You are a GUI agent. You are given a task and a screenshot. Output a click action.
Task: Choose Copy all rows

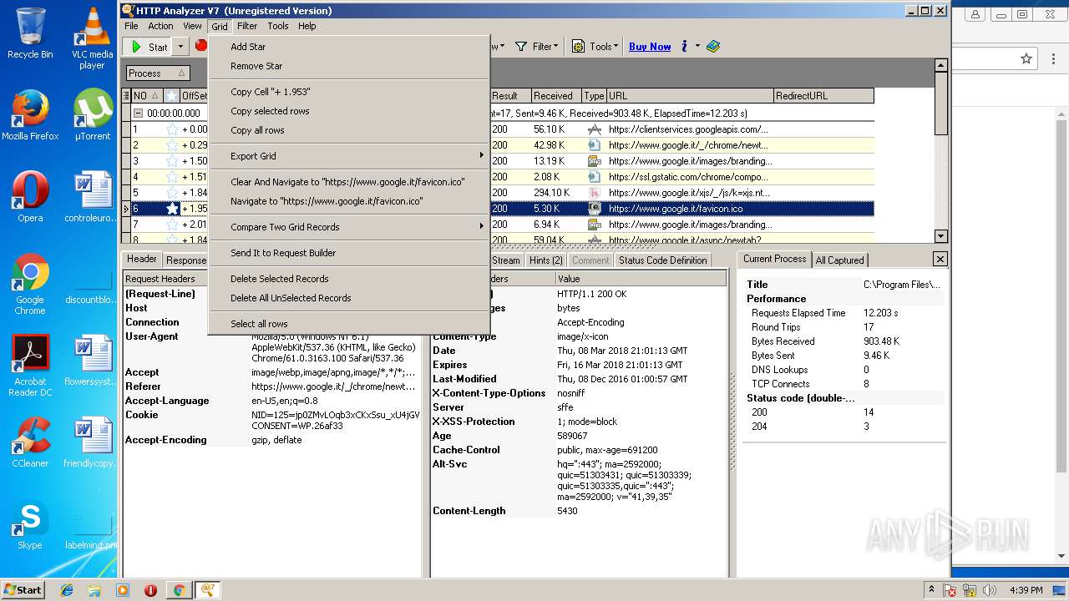click(348, 130)
